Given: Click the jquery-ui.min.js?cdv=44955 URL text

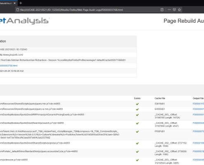Looking at the screenshot, I should (x=31, y=109).
